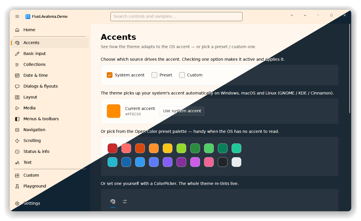
Task: Navigate to Menus & toolbars
Action: tap(50, 119)
